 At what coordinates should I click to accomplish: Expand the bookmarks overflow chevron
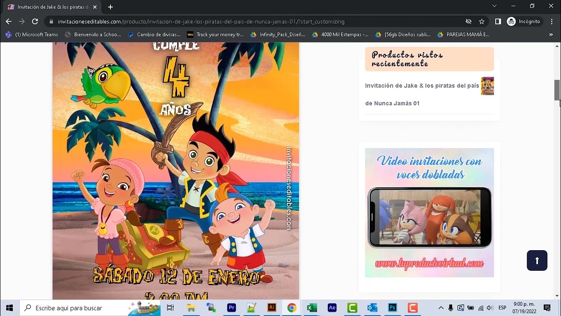[551, 34]
